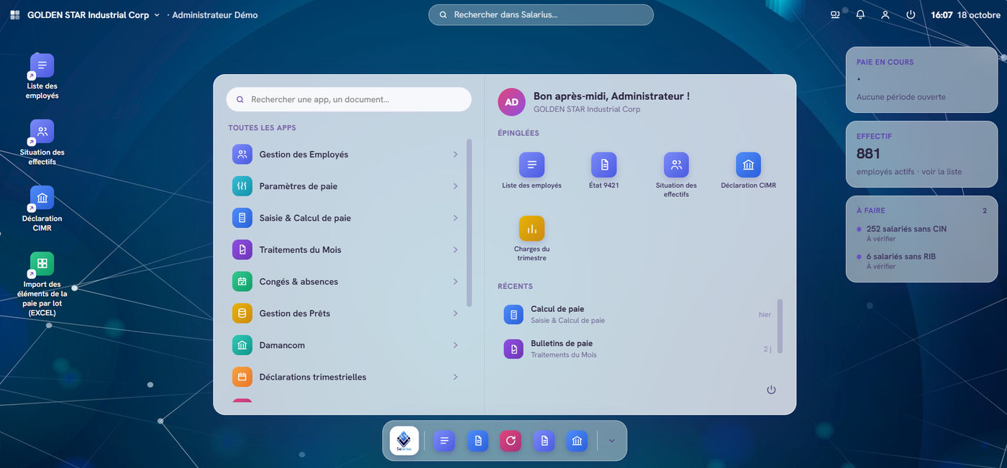Open the Import des éléments de paie (EXCEL) shortcut
Screen dimensions: 1007x468
[x=42, y=284]
